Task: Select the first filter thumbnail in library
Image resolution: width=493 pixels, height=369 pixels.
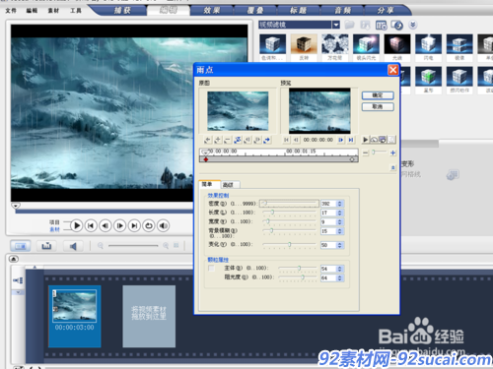Action: [272, 43]
